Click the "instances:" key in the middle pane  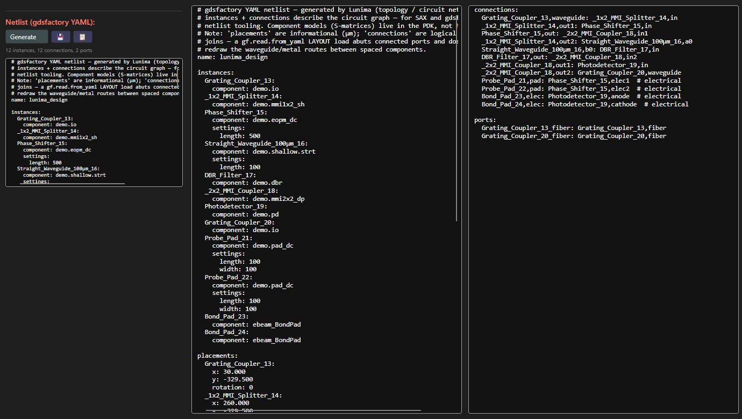pos(216,73)
